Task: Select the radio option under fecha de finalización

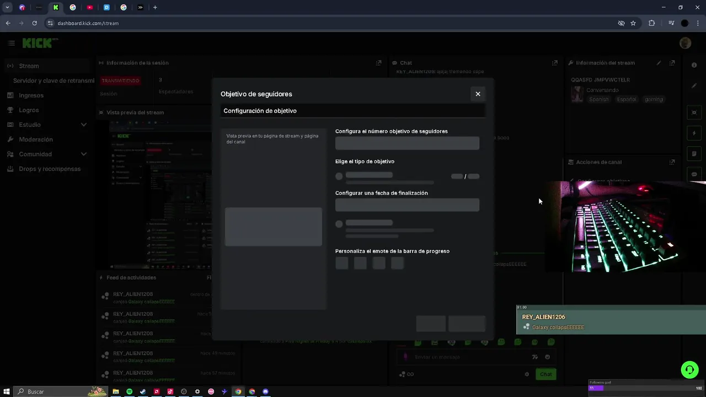Action: coord(339,224)
